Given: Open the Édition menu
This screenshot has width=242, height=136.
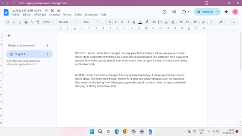Looking at the screenshot, I should point(27,15).
